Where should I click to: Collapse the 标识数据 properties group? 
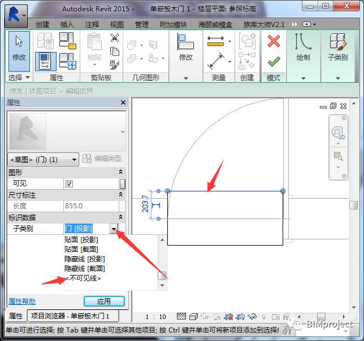[x=120, y=217]
